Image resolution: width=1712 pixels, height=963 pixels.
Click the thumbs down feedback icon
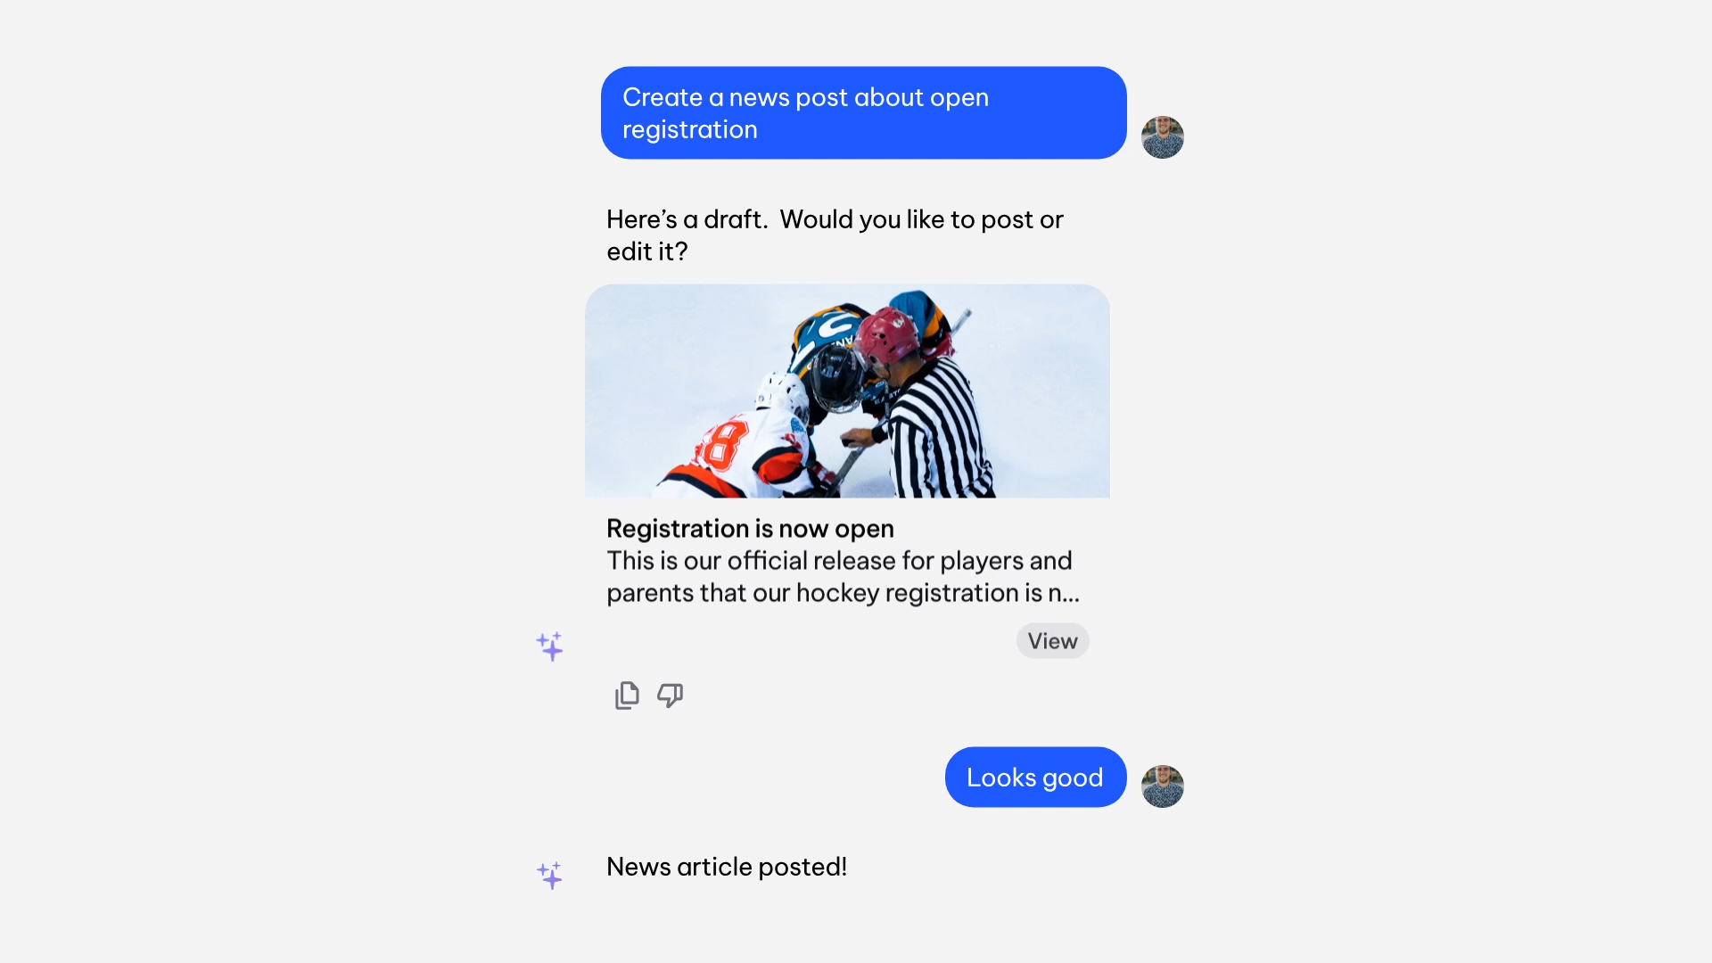pos(671,695)
